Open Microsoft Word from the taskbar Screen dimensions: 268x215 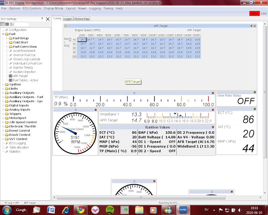tap(51, 210)
